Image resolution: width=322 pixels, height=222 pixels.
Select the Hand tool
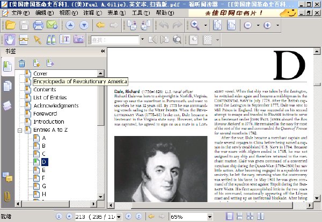pos(10,39)
